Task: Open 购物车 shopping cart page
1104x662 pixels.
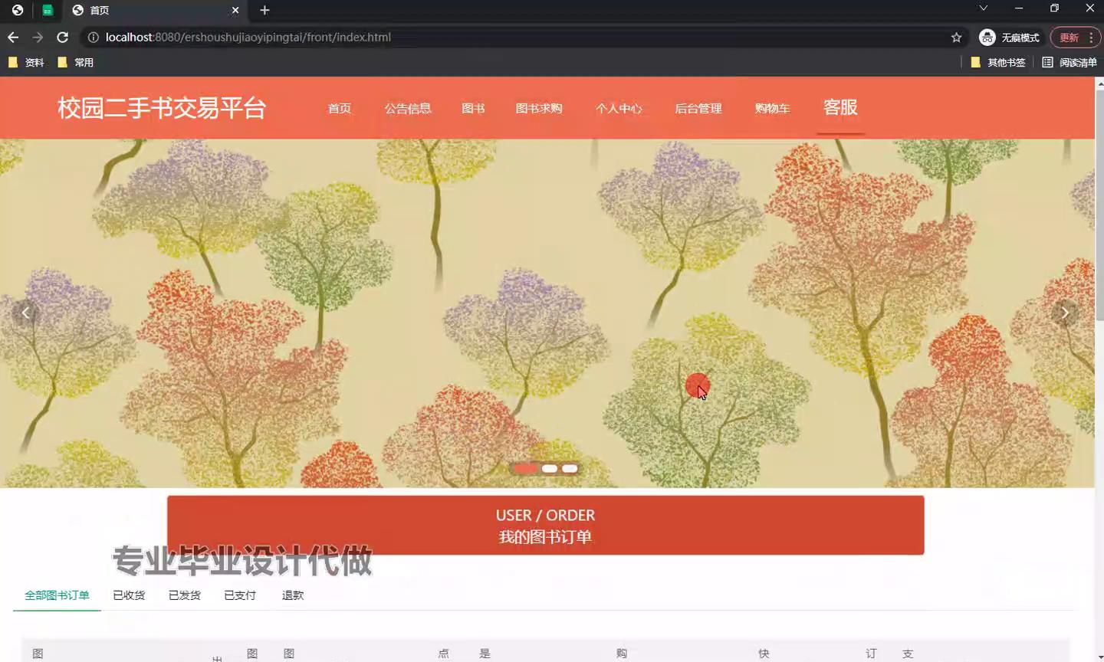Action: (772, 108)
